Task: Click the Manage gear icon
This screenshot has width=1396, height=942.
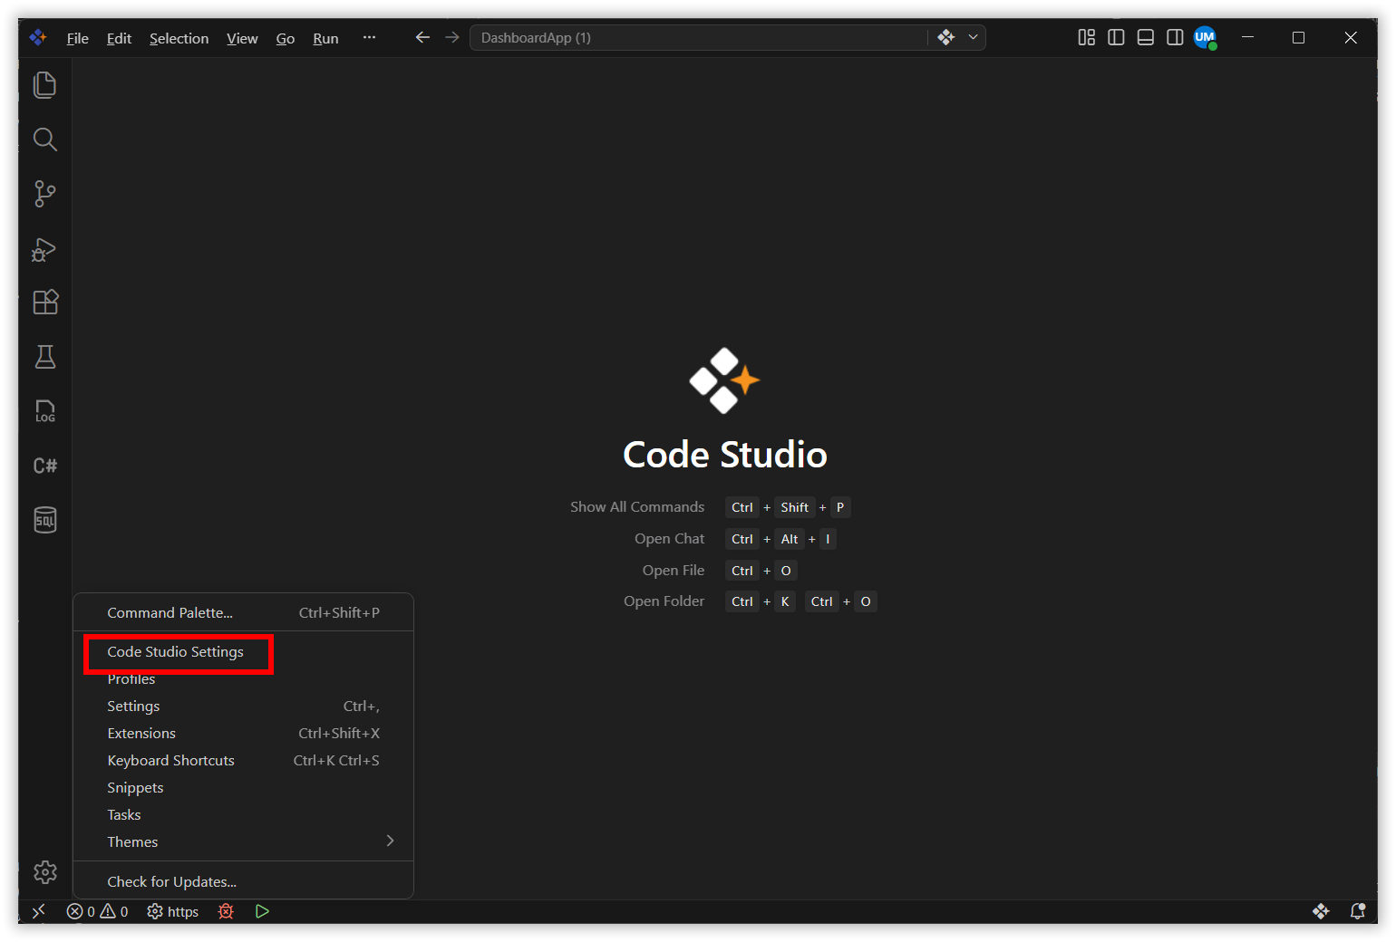Action: coord(44,872)
